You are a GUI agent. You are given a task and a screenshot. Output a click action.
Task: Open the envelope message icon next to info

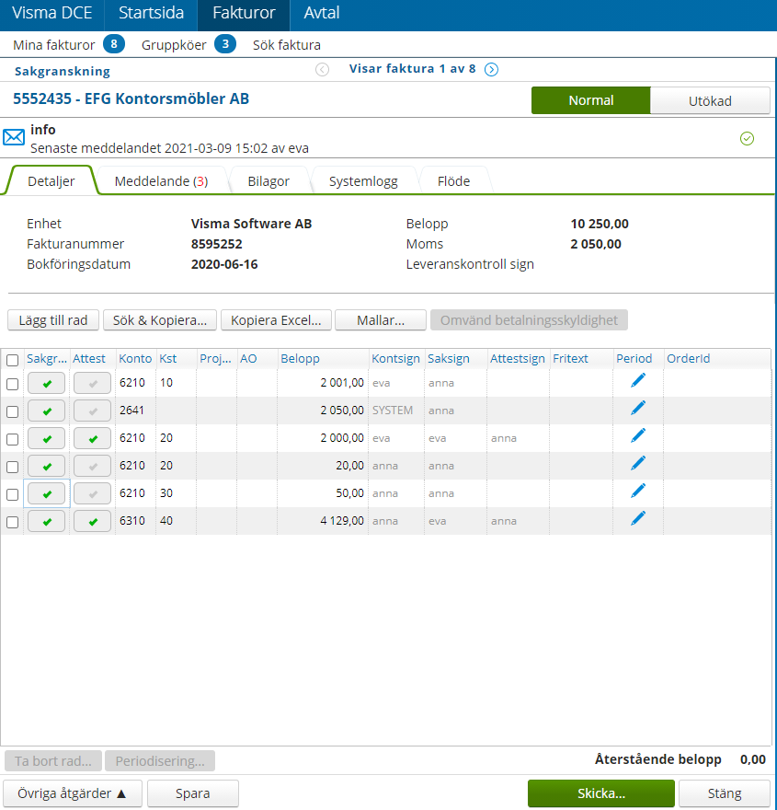14,137
